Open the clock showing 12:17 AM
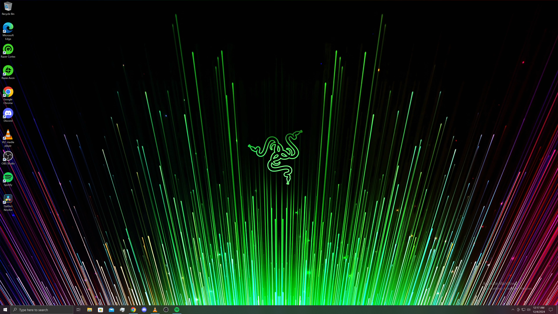The image size is (558, 314). pos(539,310)
